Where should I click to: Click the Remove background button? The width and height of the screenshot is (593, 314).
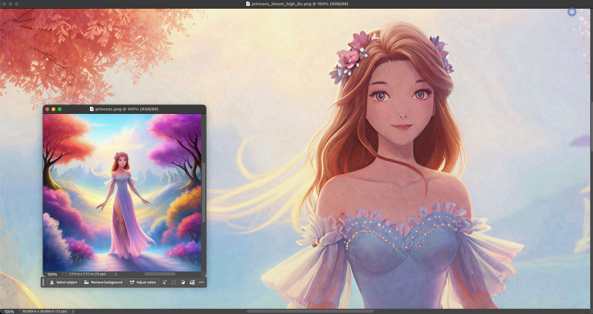(x=104, y=282)
